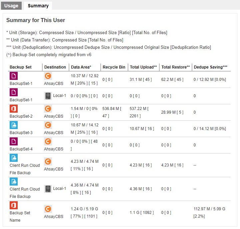Click the AhsayCBS destination icon in BackupSet-4 row

click(x=48, y=141)
